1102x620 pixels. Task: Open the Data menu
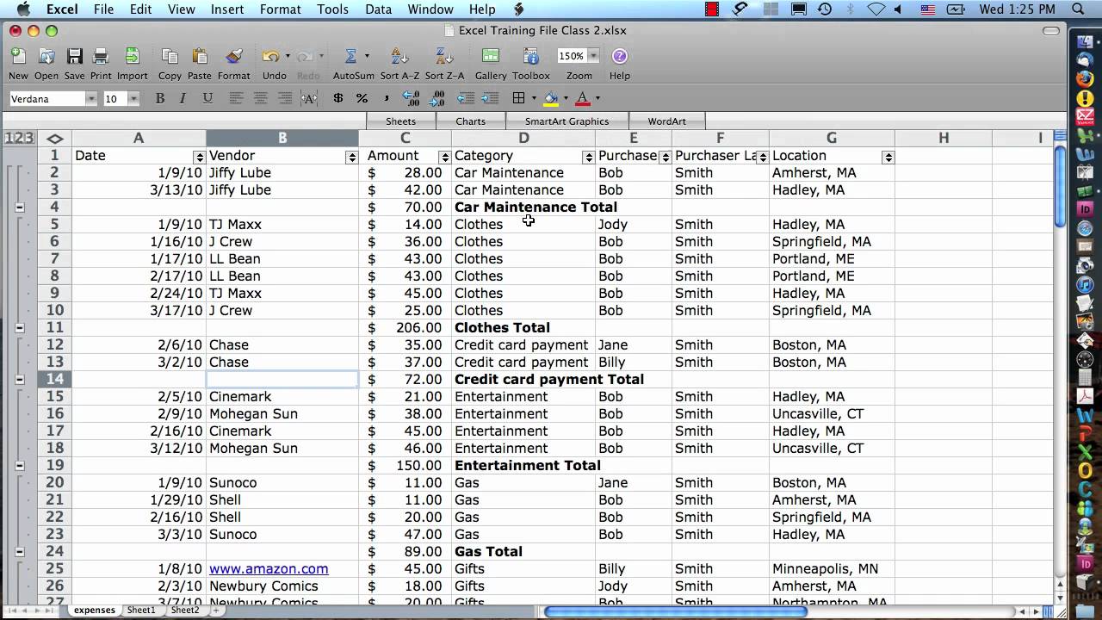click(x=378, y=9)
